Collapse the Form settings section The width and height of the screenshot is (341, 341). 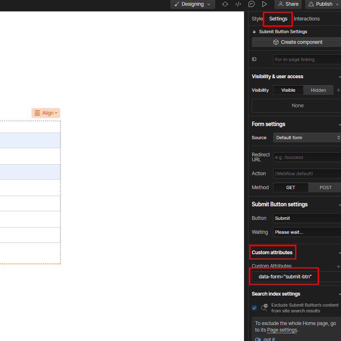pyautogui.click(x=339, y=124)
